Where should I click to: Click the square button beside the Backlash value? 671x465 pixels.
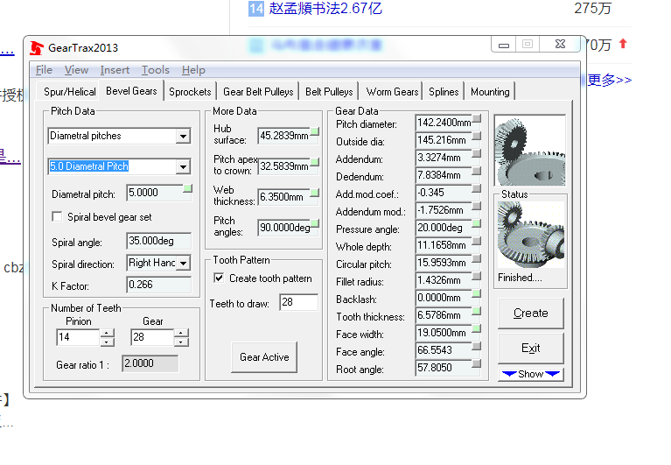(x=477, y=294)
